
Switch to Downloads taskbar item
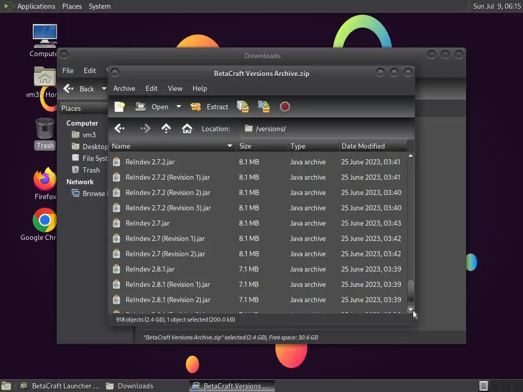[130, 386]
